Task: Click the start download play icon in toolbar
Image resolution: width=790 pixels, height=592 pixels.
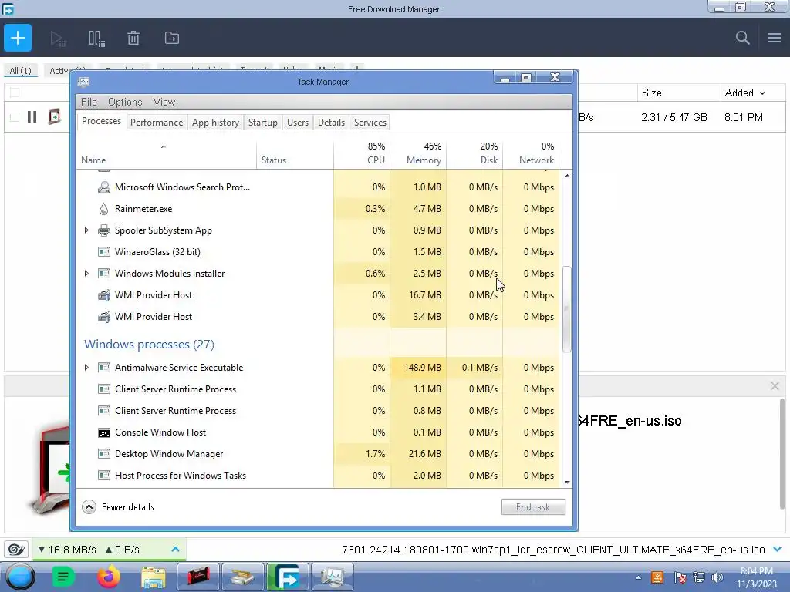Action: point(58,39)
